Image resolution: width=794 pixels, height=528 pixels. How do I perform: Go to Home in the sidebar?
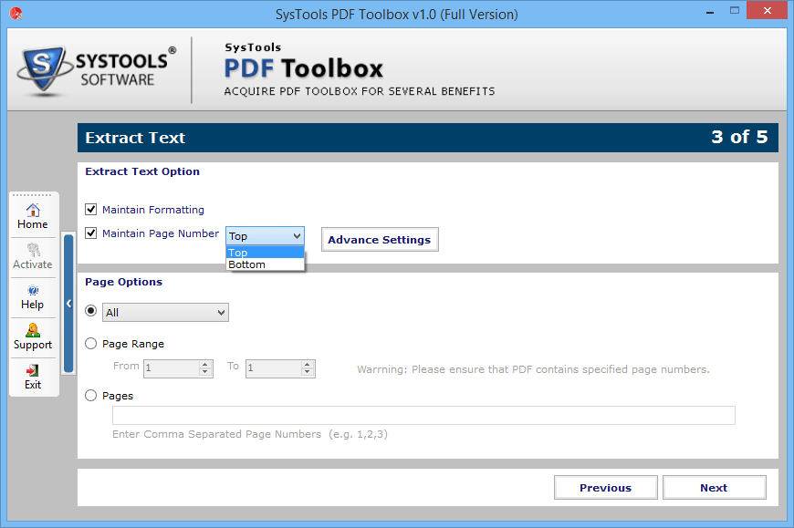click(x=33, y=216)
